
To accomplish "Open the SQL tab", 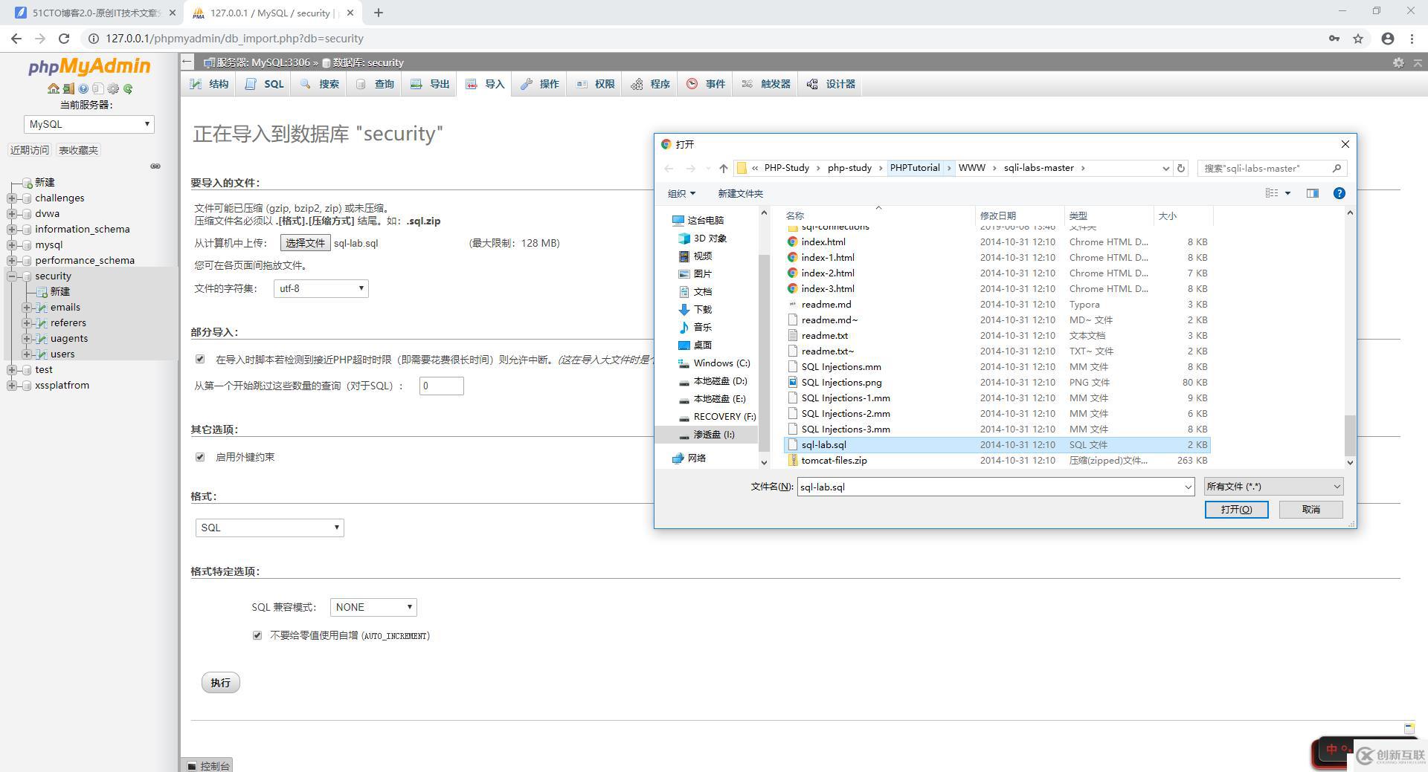I will pos(265,84).
